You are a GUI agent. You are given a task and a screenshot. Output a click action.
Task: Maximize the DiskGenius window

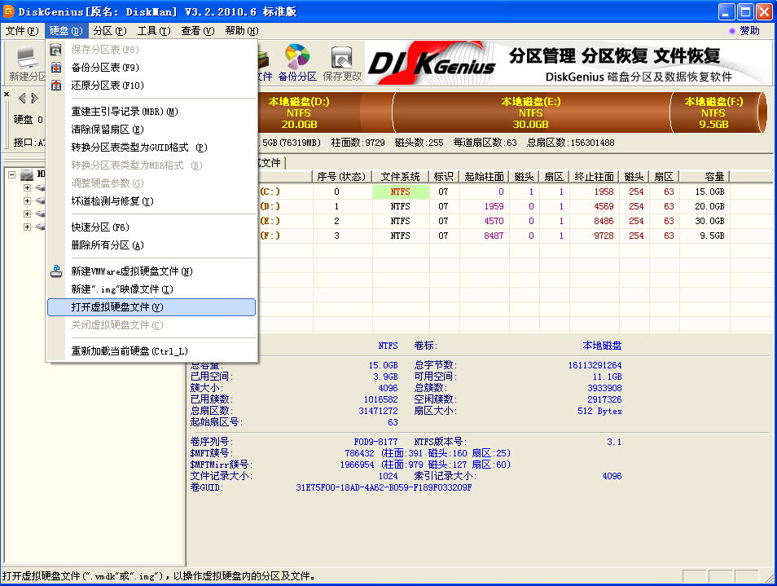click(745, 11)
